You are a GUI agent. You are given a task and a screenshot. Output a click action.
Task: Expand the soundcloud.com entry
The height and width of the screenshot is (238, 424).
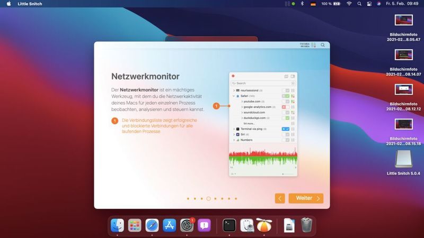[242, 113]
